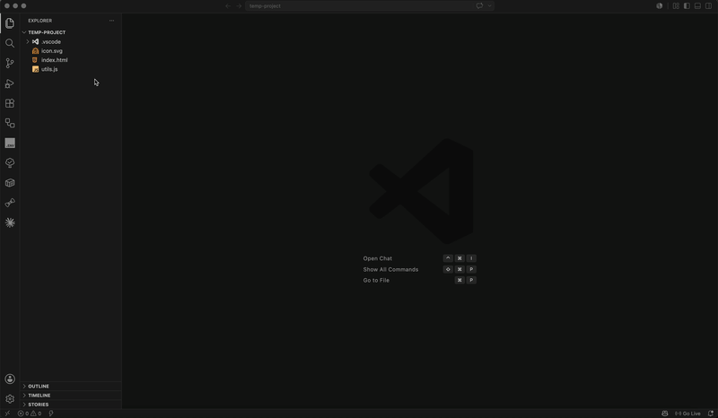This screenshot has width=718, height=418.
Task: Go forward using the right arrow
Action: (x=239, y=6)
